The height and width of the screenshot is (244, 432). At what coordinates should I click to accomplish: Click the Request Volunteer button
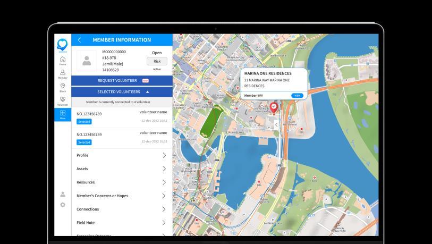click(x=122, y=80)
